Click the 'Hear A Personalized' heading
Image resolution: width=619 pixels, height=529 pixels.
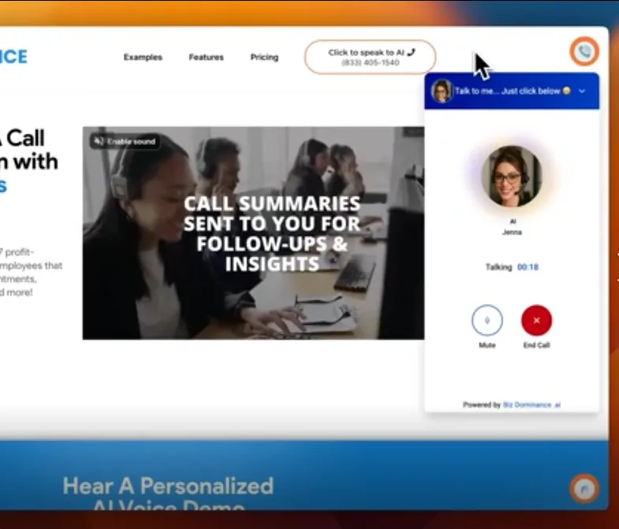click(x=168, y=486)
